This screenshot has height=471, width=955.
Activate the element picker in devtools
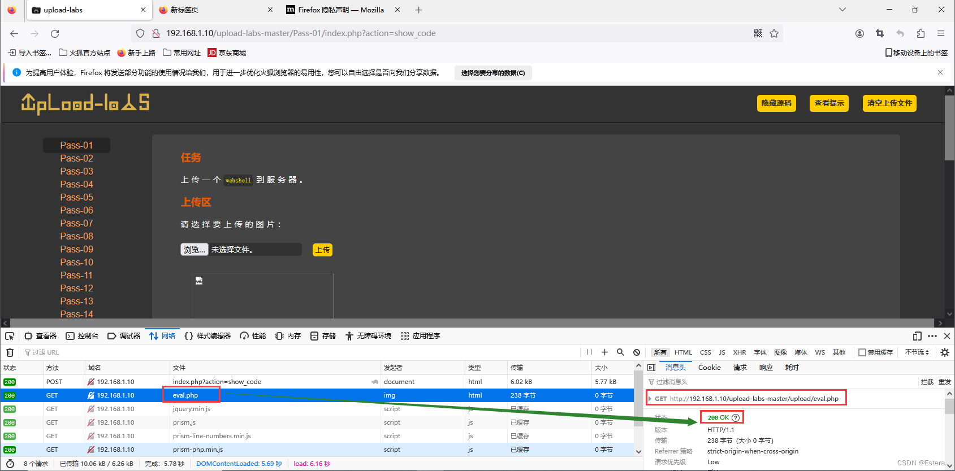[x=10, y=336]
